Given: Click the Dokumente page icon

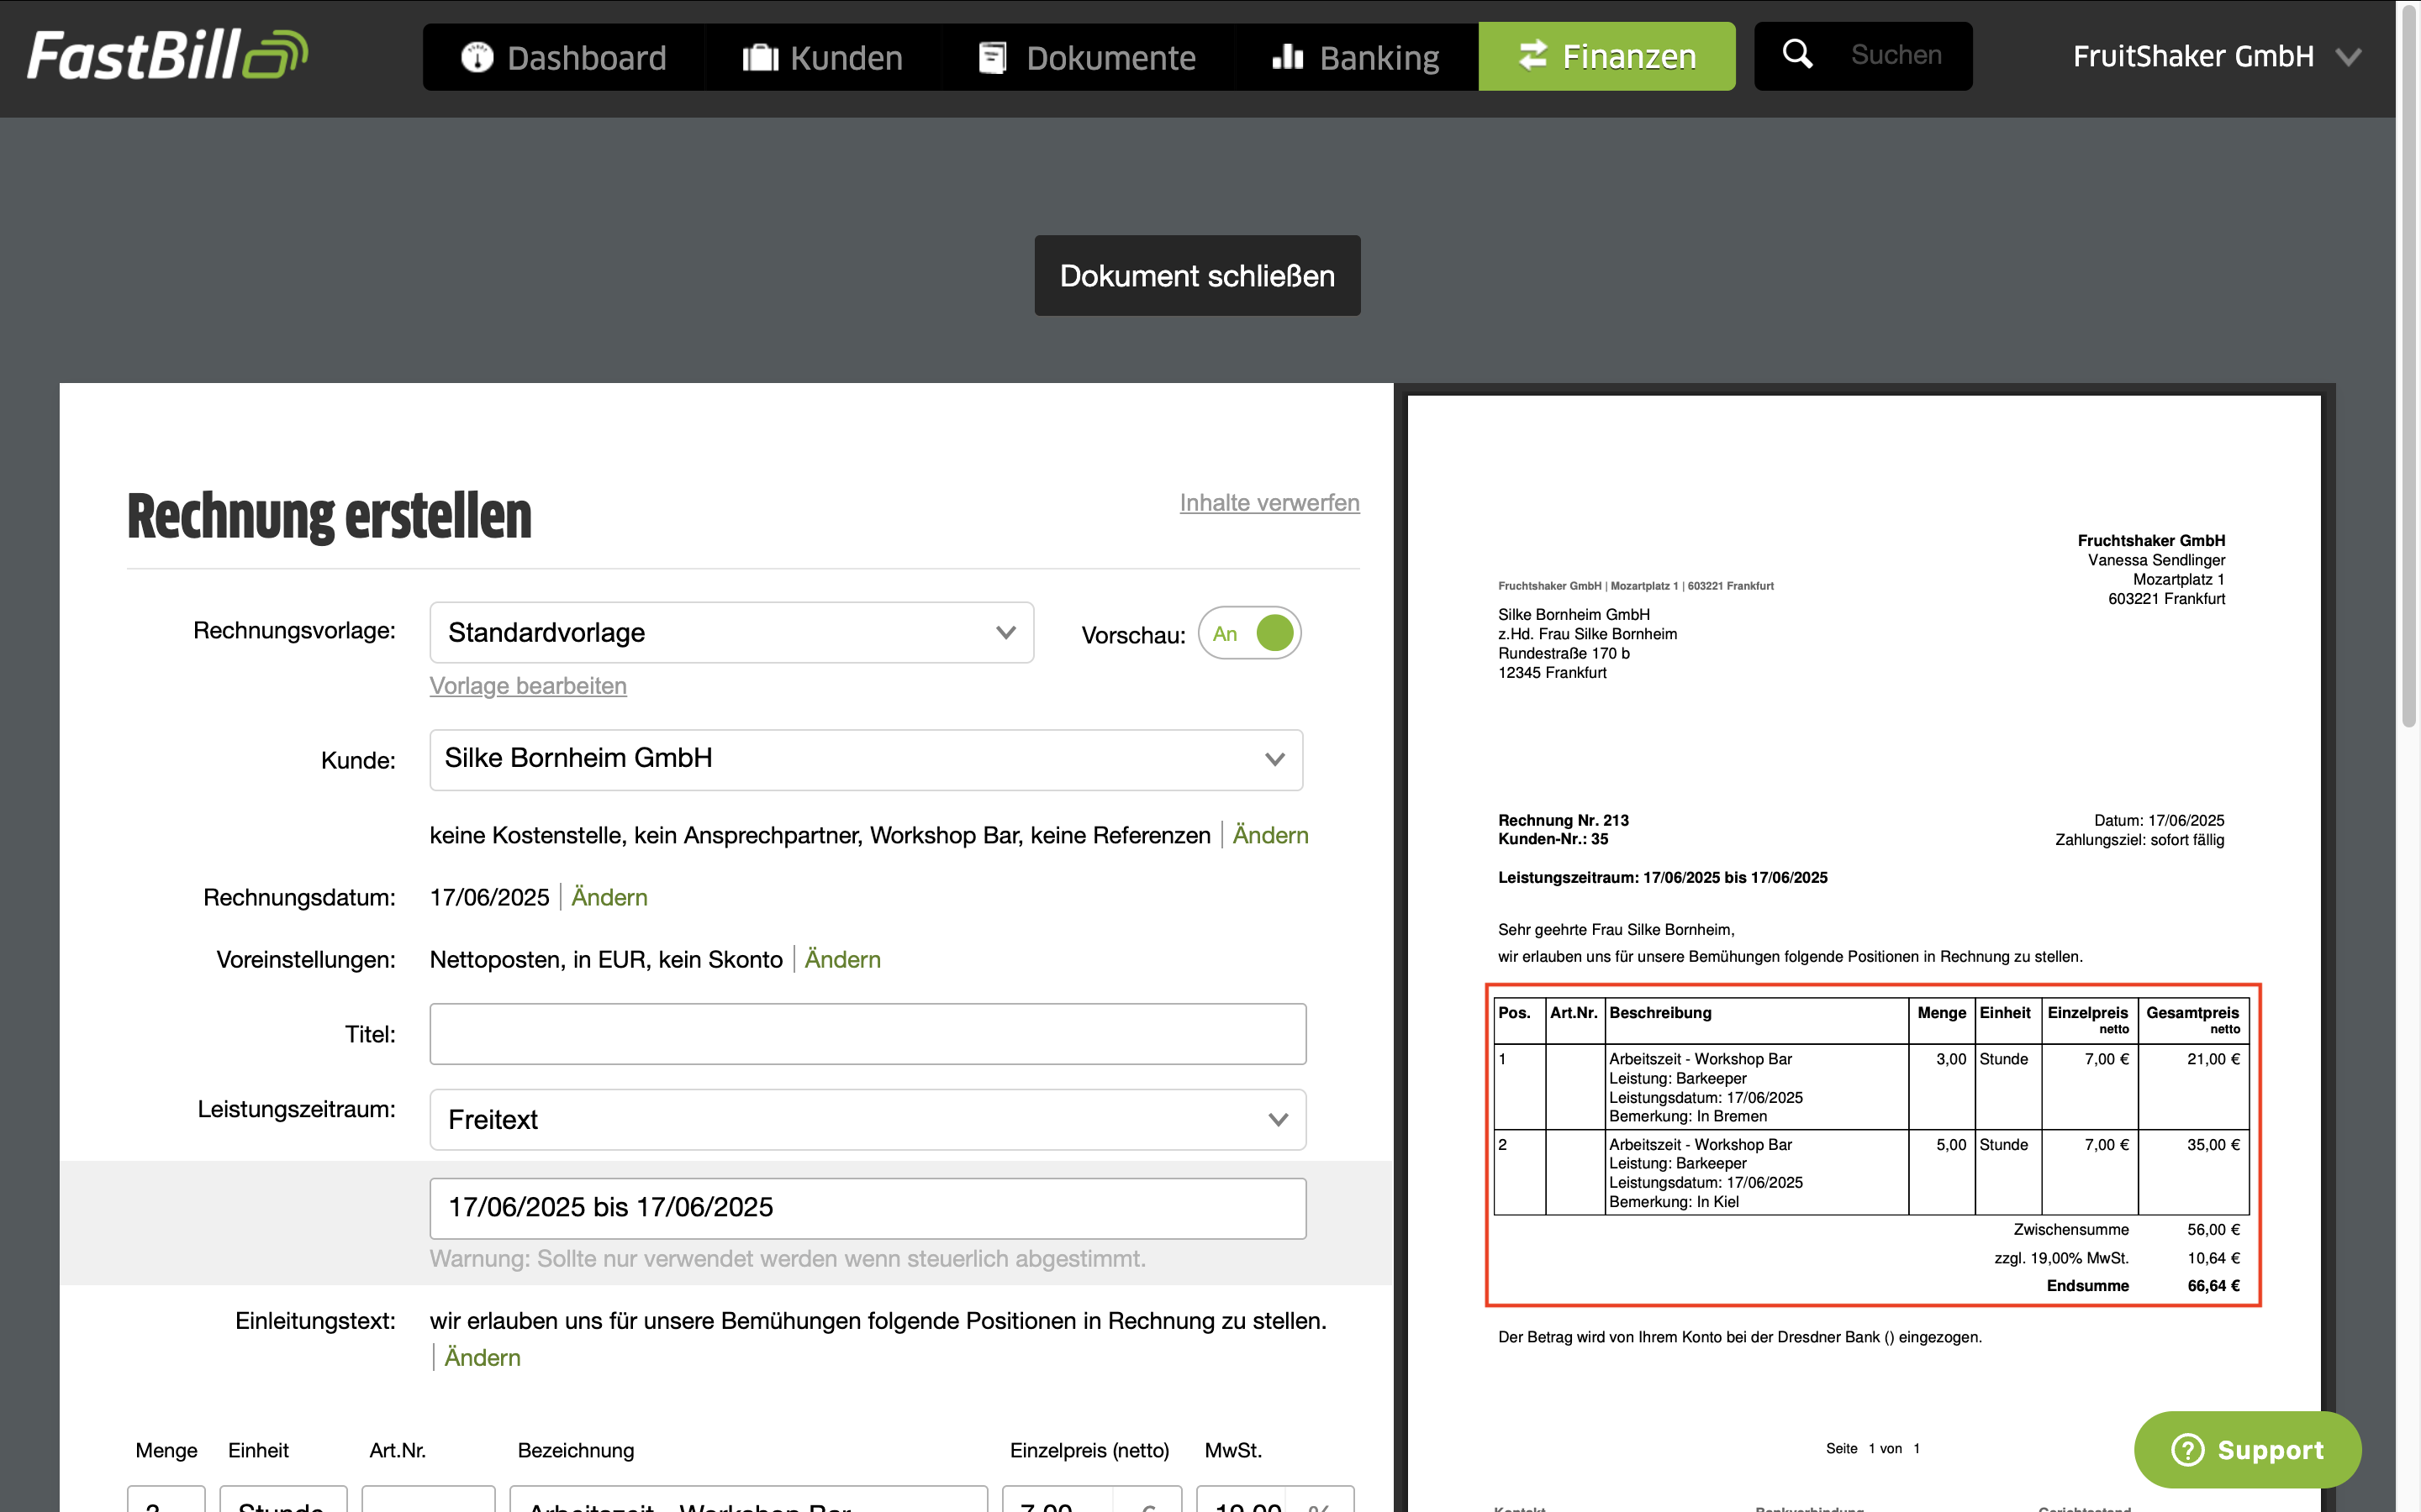Looking at the screenshot, I should [991, 57].
